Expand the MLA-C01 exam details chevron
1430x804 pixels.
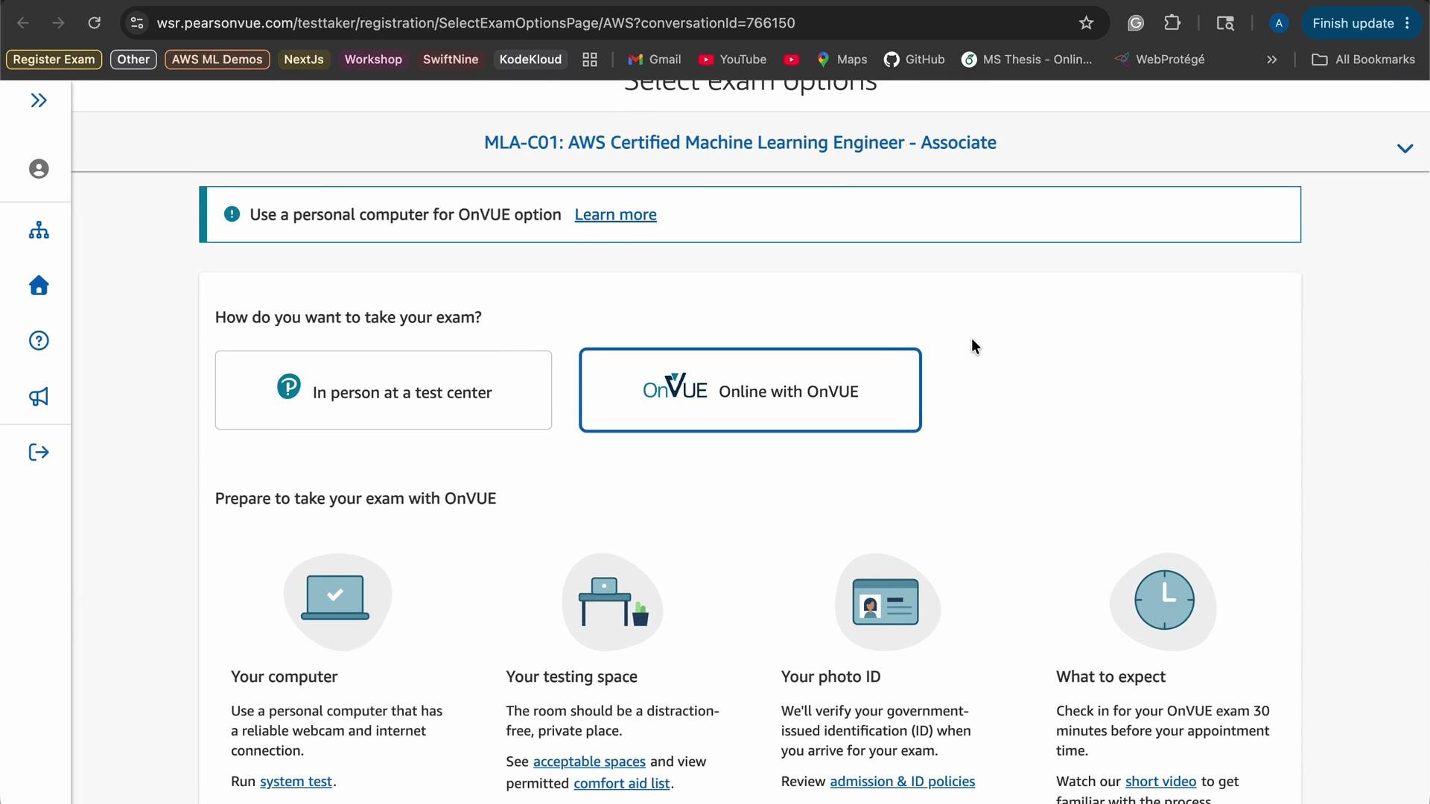tap(1405, 148)
